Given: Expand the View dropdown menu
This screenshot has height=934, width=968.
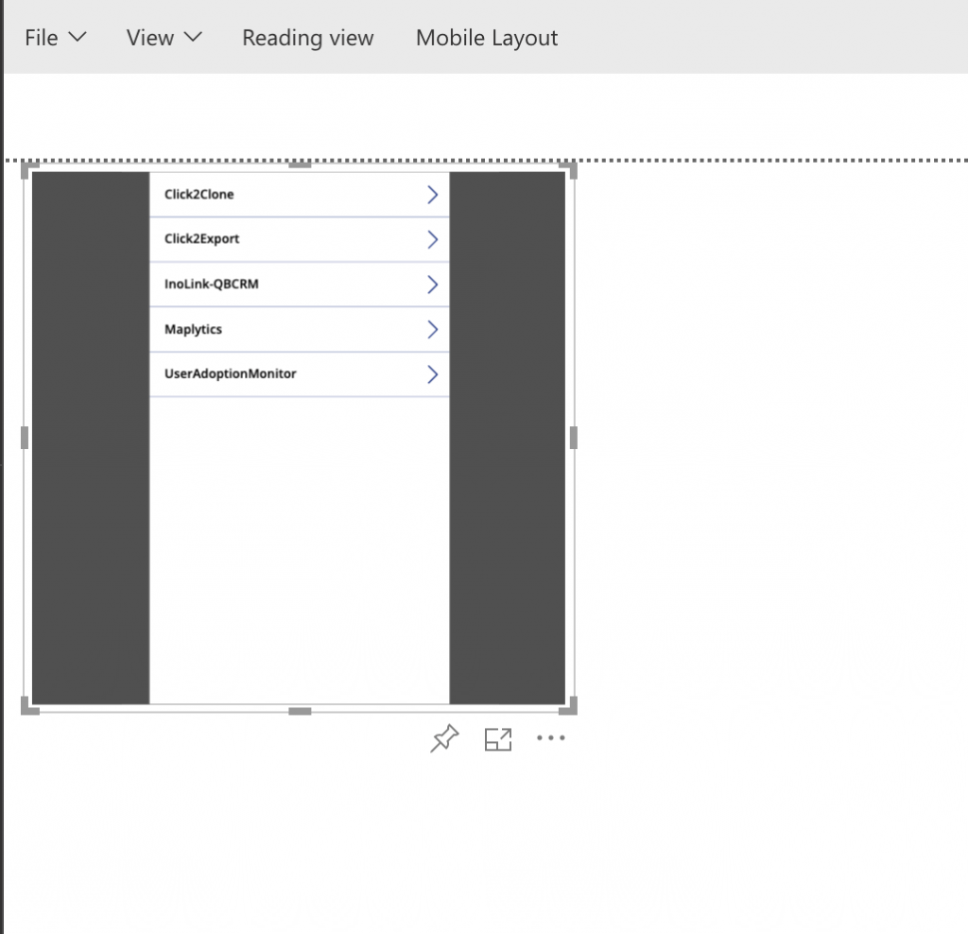Looking at the screenshot, I should point(164,38).
